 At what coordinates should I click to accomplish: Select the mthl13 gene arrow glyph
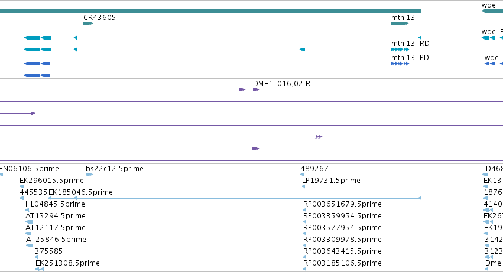click(x=400, y=24)
